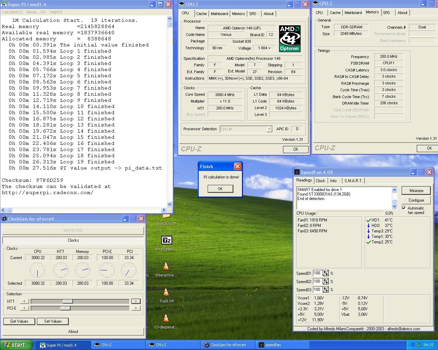This screenshot has height=350, width=438.
Task: Open the S.M.A.R.T. tab in SpeedFan
Action: click(353, 181)
